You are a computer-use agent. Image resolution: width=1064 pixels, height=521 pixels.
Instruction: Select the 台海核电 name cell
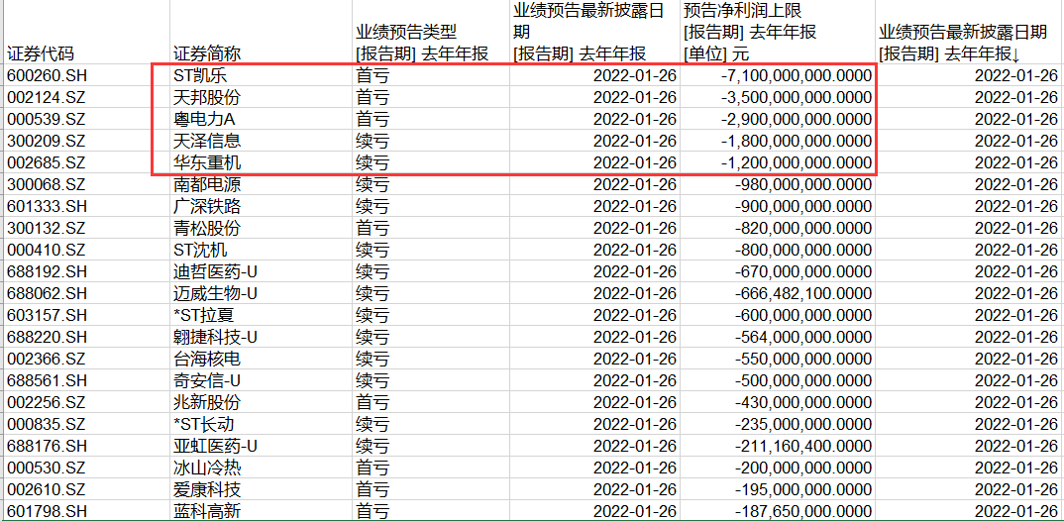[262, 359]
